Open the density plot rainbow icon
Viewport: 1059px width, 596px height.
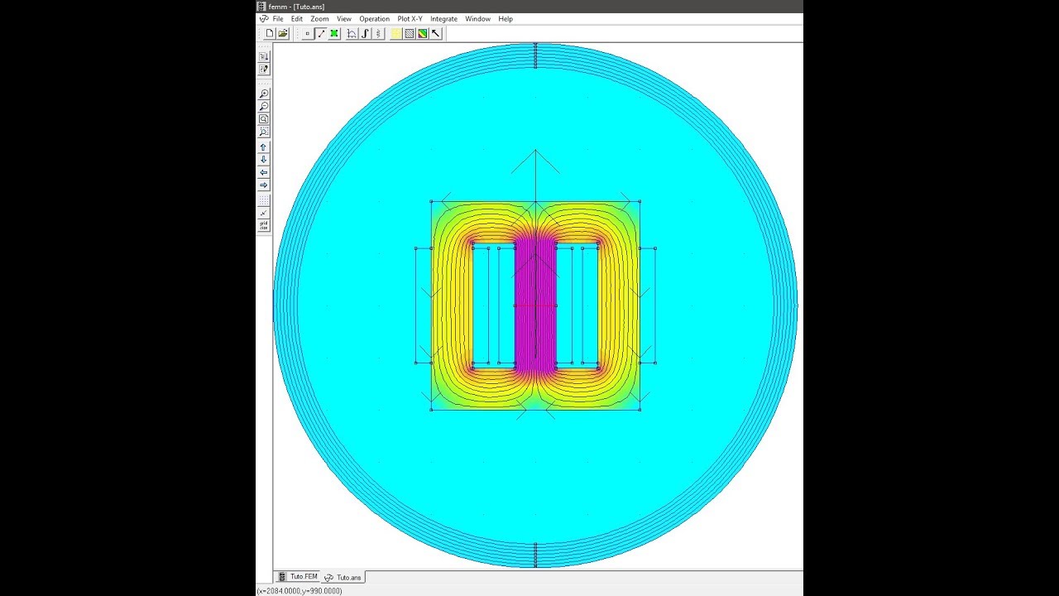pyautogui.click(x=423, y=33)
